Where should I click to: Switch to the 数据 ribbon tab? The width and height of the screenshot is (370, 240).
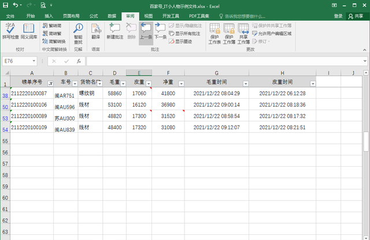click(x=112, y=16)
